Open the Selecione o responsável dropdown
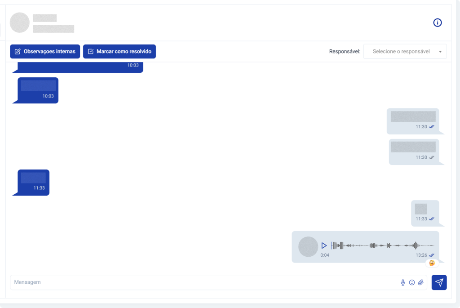 click(401, 51)
